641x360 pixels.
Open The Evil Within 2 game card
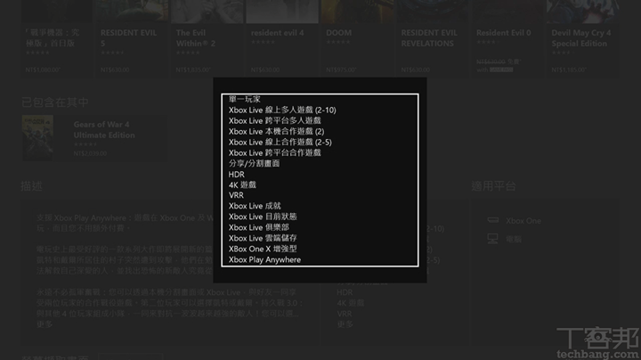207,37
